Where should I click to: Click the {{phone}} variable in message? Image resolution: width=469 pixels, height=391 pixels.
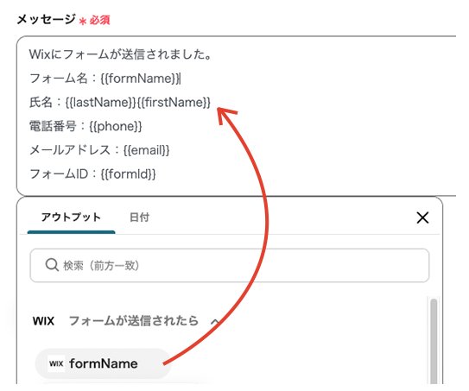click(x=116, y=126)
